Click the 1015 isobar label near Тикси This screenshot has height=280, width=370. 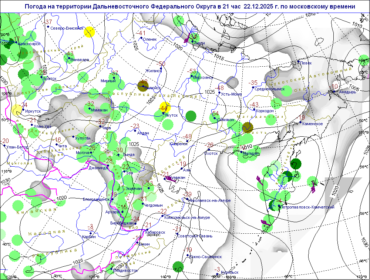click(219, 58)
